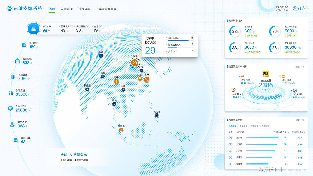This screenshot has width=313, height=176.
Task: Click the NO.4 滴滴 link
Action: pos(286,80)
